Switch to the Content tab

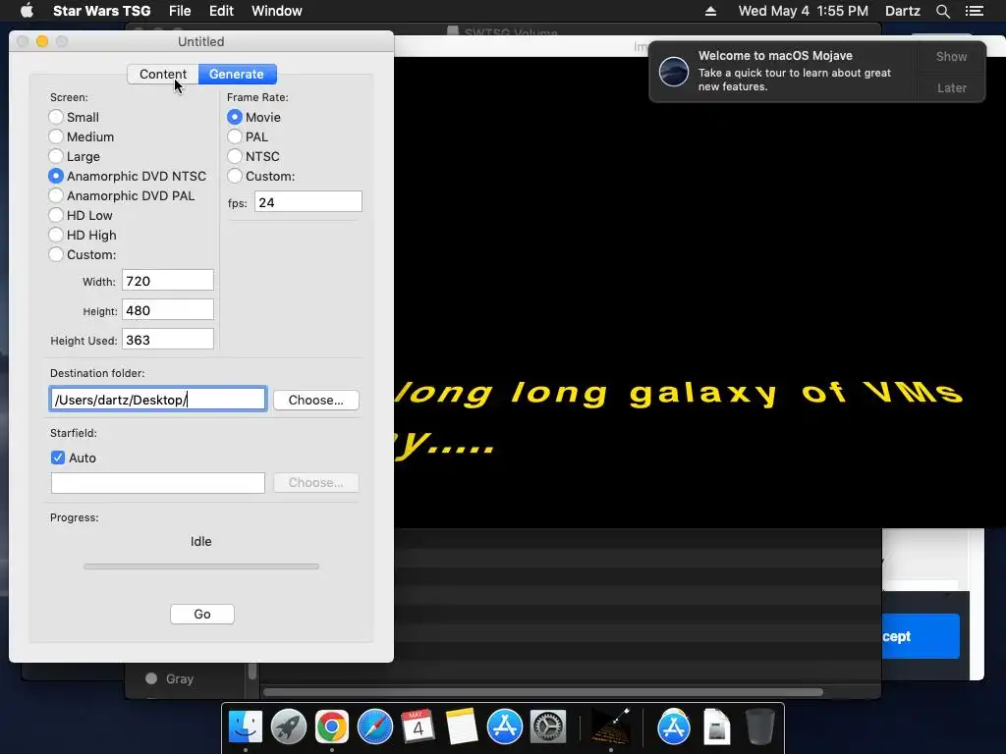pyautogui.click(x=163, y=74)
